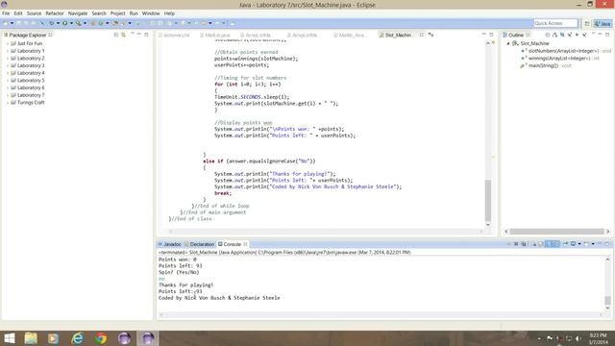Toggle Hide Local Types in Outline toolbar

pos(584,35)
